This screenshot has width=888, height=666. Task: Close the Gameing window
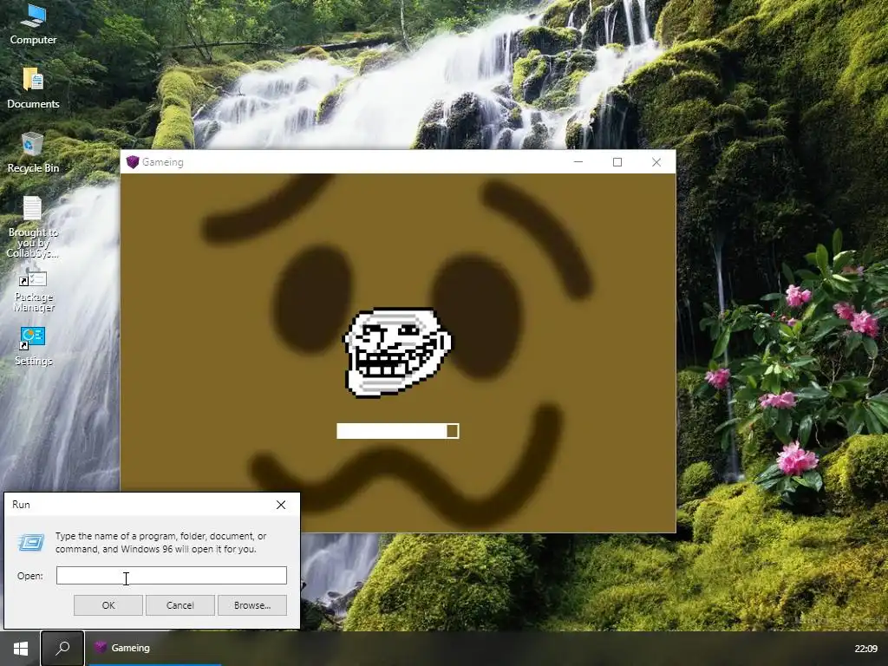[656, 162]
